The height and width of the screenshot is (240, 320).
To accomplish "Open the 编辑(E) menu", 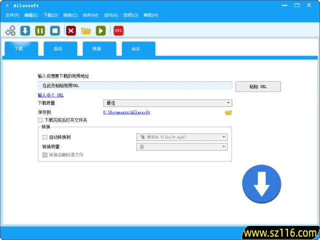I will [31, 15].
